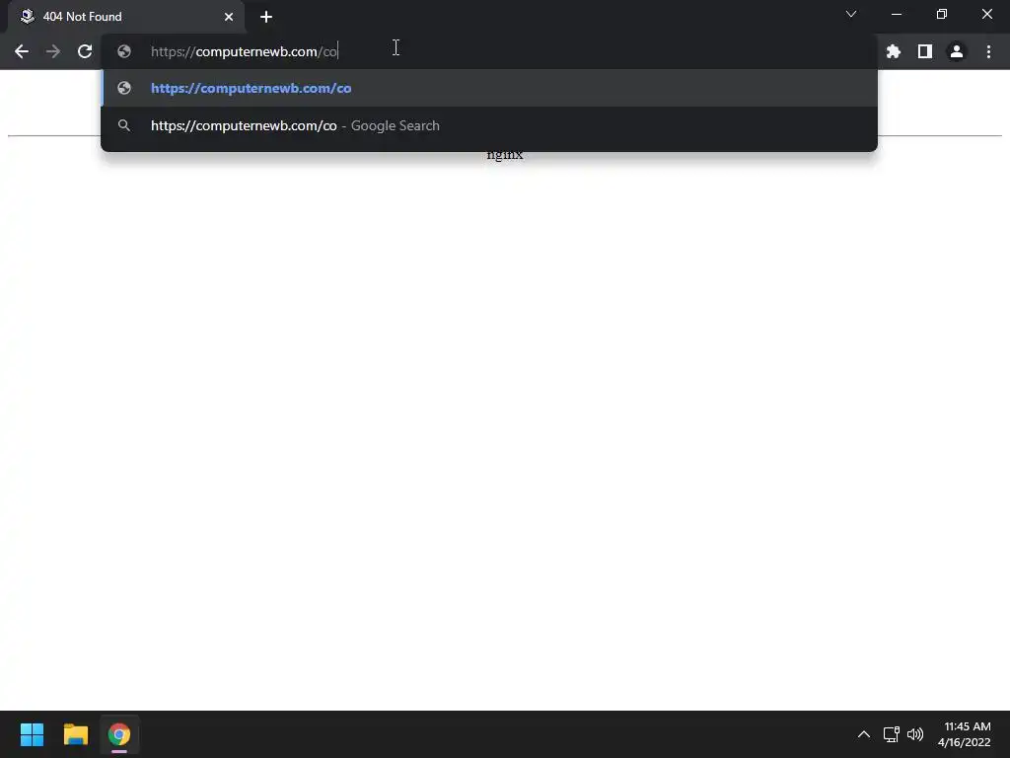Screen dimensions: 1010x758
Task: Open the profile avatar menu
Action: click(x=957, y=51)
